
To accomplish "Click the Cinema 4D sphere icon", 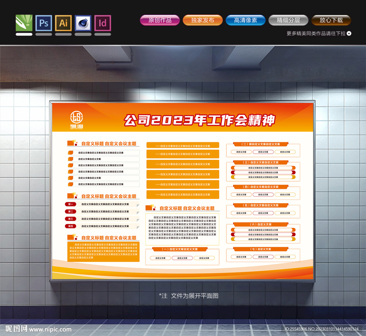I will 83,23.
